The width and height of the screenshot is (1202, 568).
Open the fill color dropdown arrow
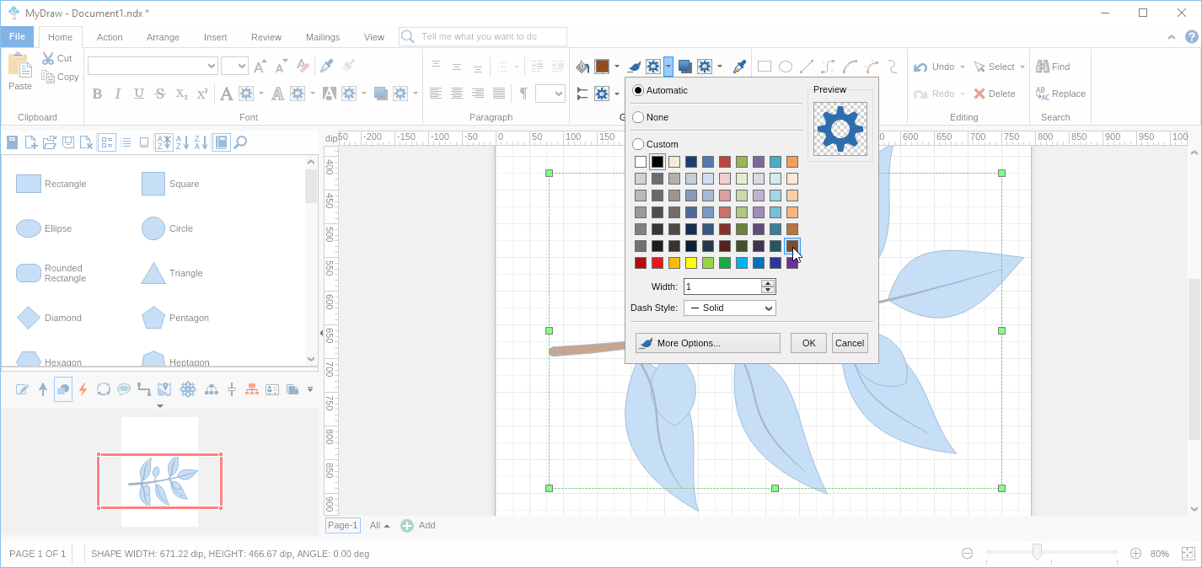click(617, 67)
